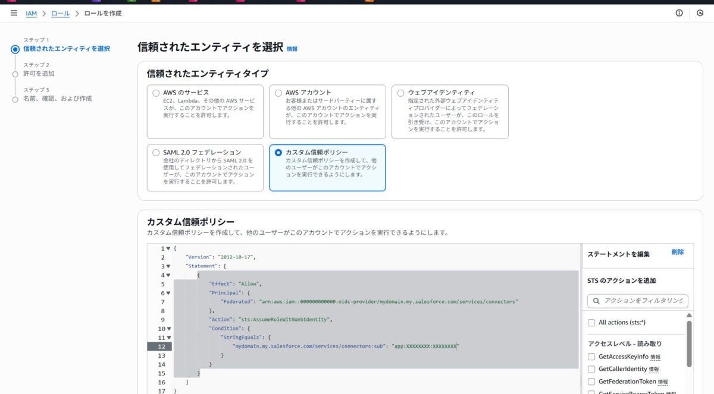Click the Federated oidc-provider ARN string
714x394 pixels.
pos(389,302)
